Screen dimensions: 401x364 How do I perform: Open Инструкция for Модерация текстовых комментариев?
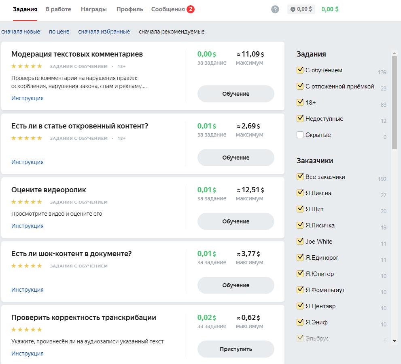pos(28,98)
